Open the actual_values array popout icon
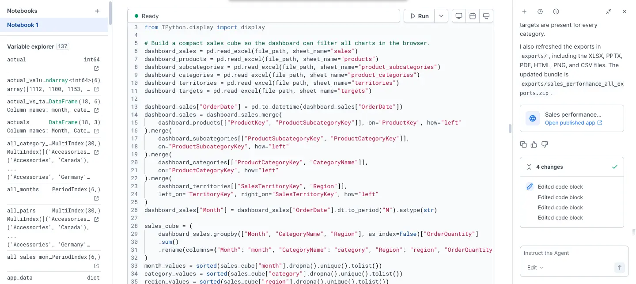636x284 pixels. point(96,89)
